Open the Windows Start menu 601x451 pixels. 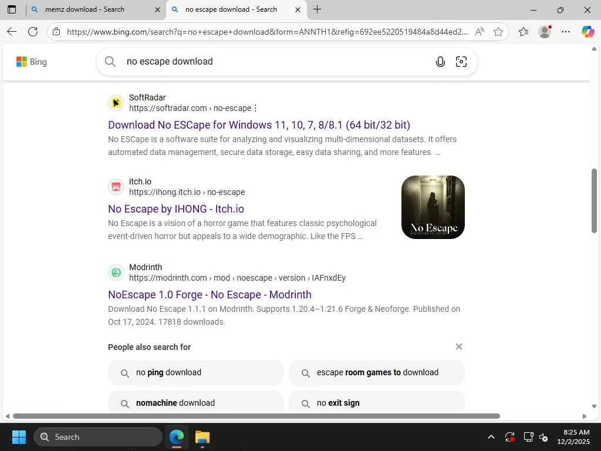pyautogui.click(x=19, y=437)
